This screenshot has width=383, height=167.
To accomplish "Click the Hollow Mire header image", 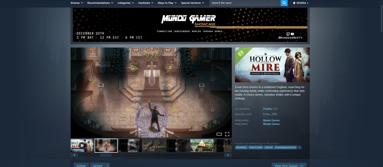I will pos(272,65).
